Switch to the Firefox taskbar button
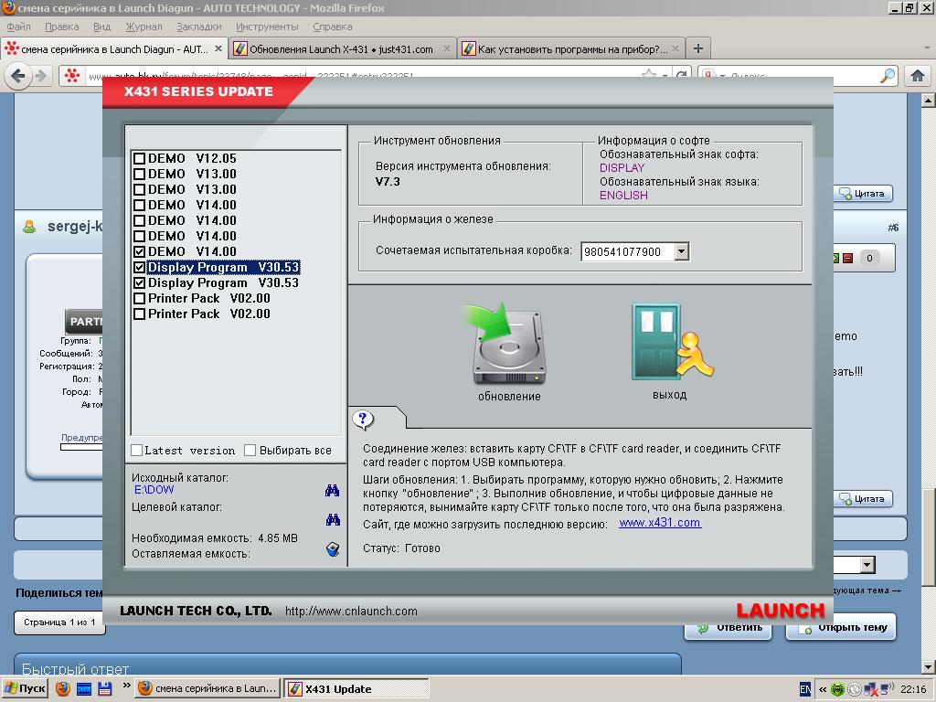The width and height of the screenshot is (936, 702). pos(207,689)
